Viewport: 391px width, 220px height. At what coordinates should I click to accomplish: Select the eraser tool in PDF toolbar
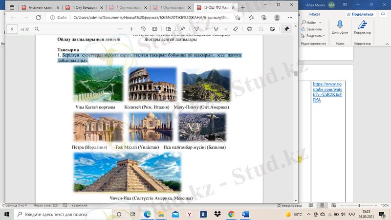pos(236,29)
